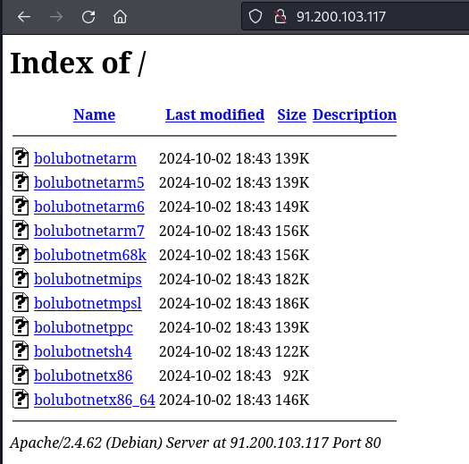
Task: Click the unknown-file icon beside bolubotnetx86
Action: point(21,375)
